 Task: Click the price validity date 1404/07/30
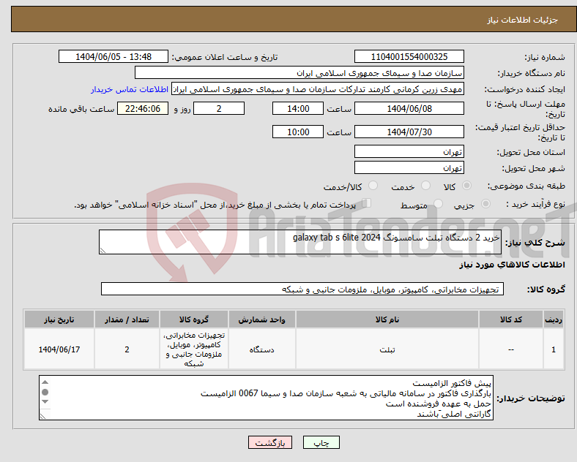click(409, 132)
